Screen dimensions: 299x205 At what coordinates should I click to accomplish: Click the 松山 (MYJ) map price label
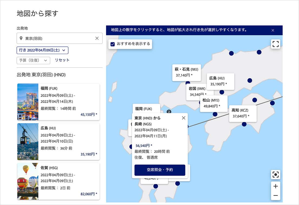(x=213, y=103)
